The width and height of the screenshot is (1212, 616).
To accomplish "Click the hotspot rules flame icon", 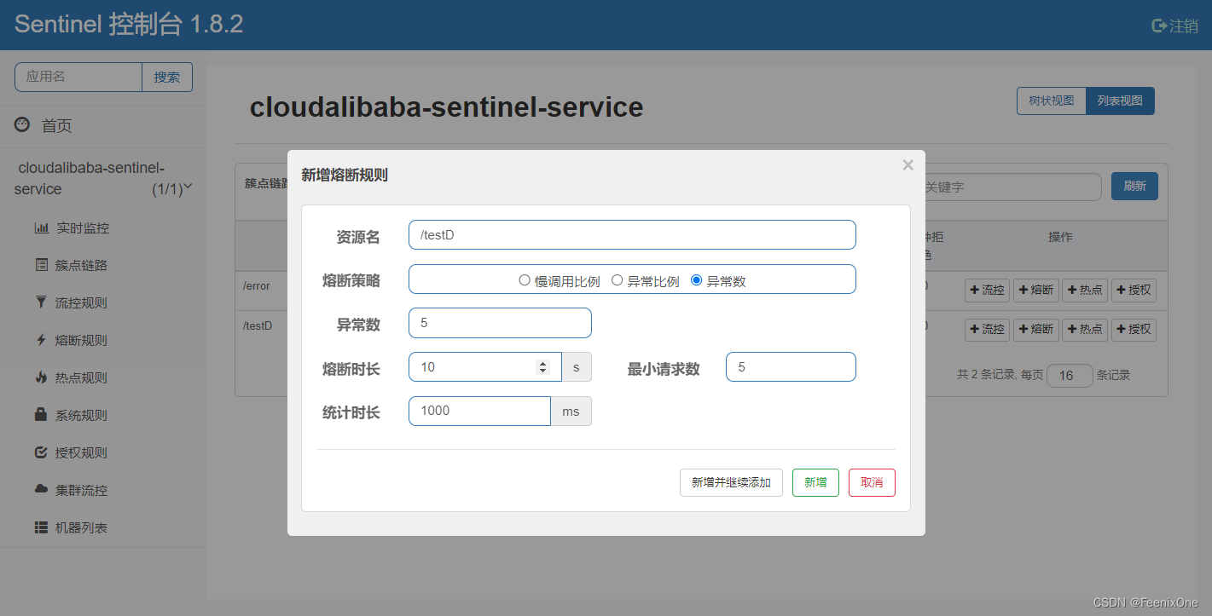I will (x=41, y=377).
